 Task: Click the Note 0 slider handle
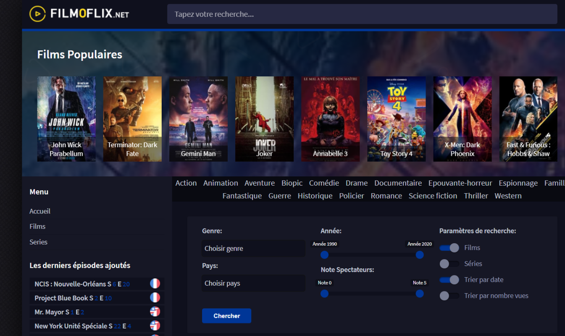(x=324, y=294)
